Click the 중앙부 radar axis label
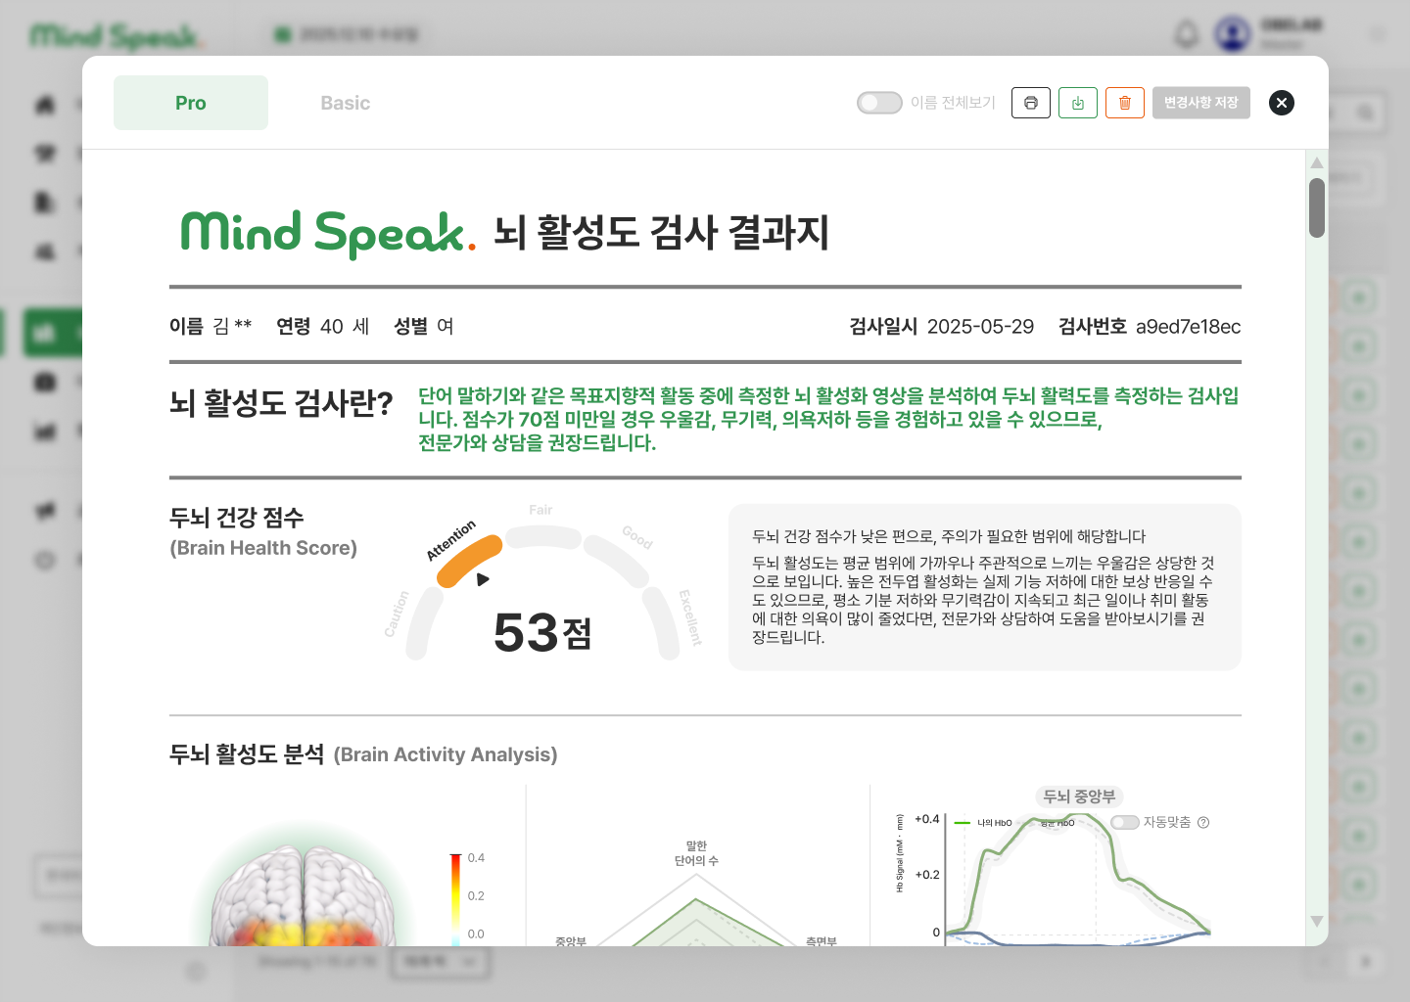 click(x=571, y=941)
